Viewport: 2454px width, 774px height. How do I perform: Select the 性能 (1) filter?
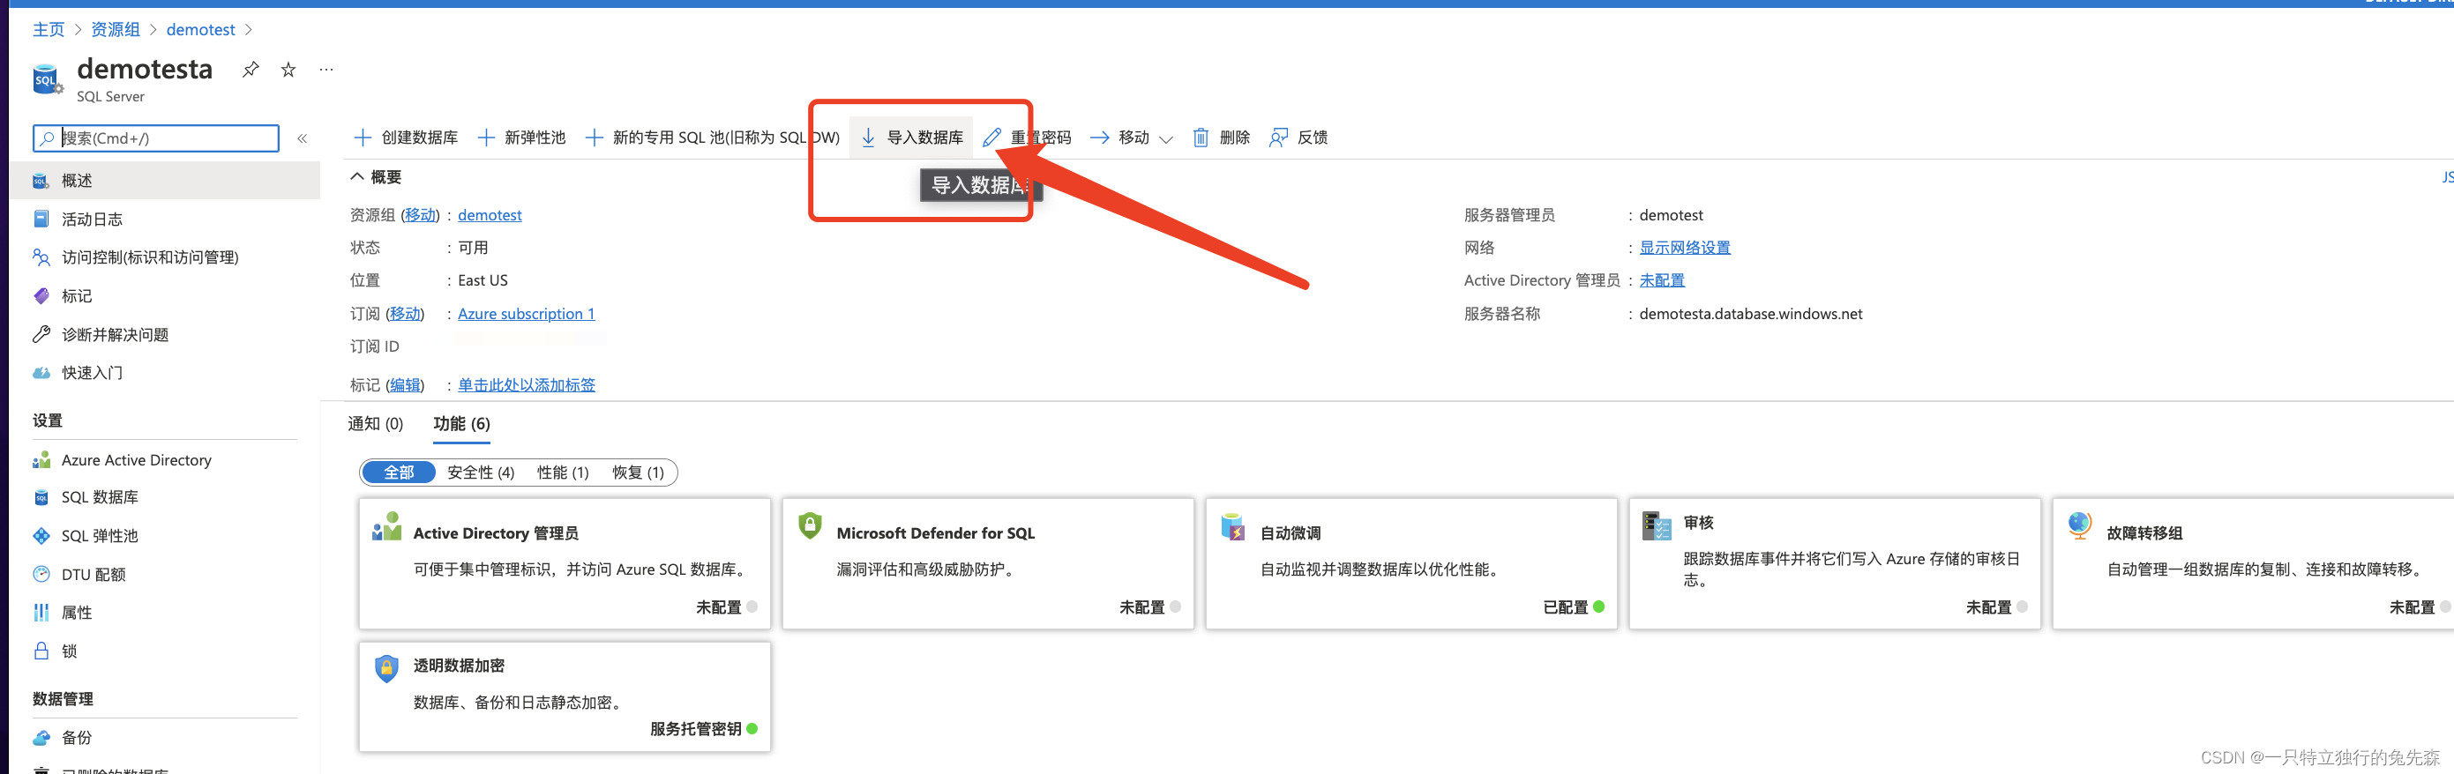(562, 473)
